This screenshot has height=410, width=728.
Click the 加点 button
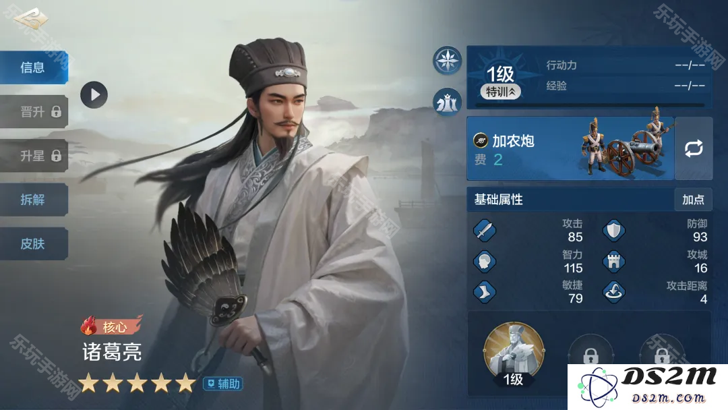point(693,200)
